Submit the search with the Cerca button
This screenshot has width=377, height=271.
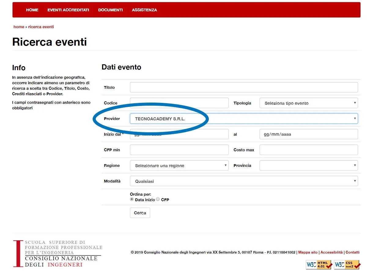point(140,213)
